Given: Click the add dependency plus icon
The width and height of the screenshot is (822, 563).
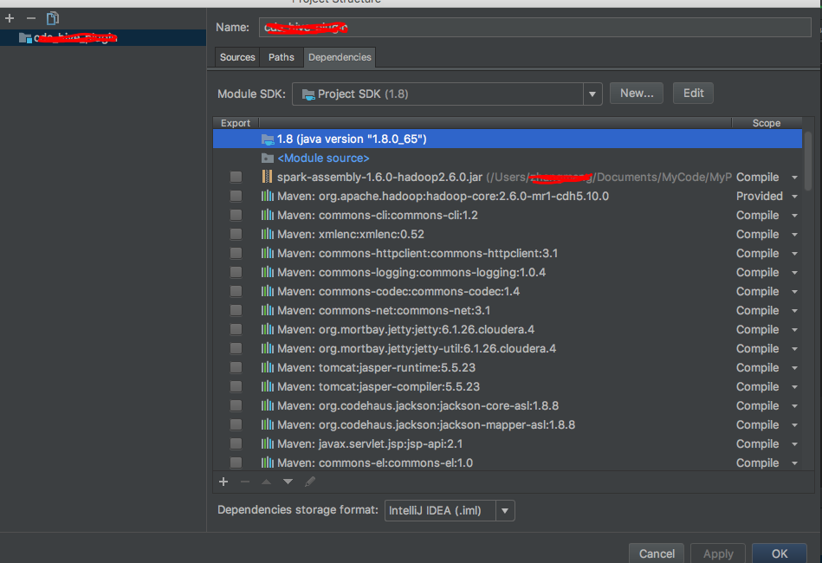Looking at the screenshot, I should (x=223, y=482).
